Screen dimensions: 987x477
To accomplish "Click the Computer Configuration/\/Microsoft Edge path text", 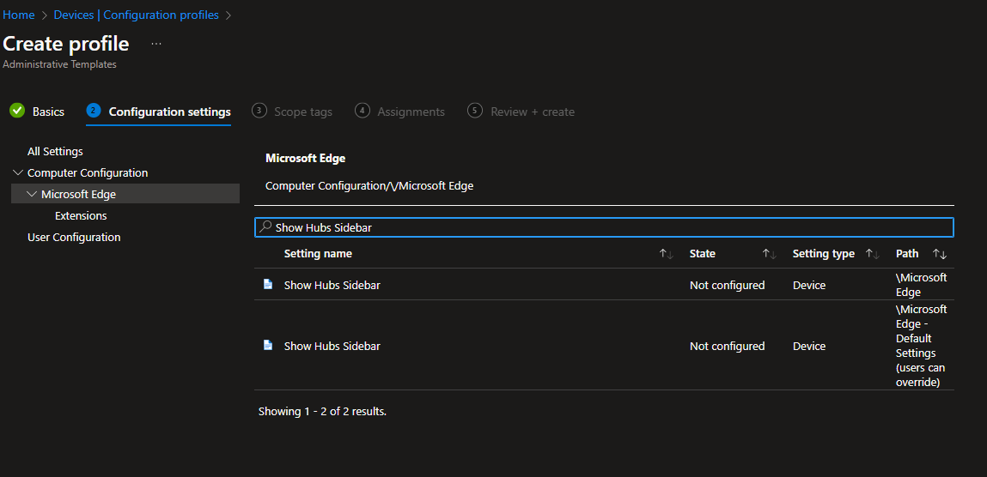I will click(369, 186).
